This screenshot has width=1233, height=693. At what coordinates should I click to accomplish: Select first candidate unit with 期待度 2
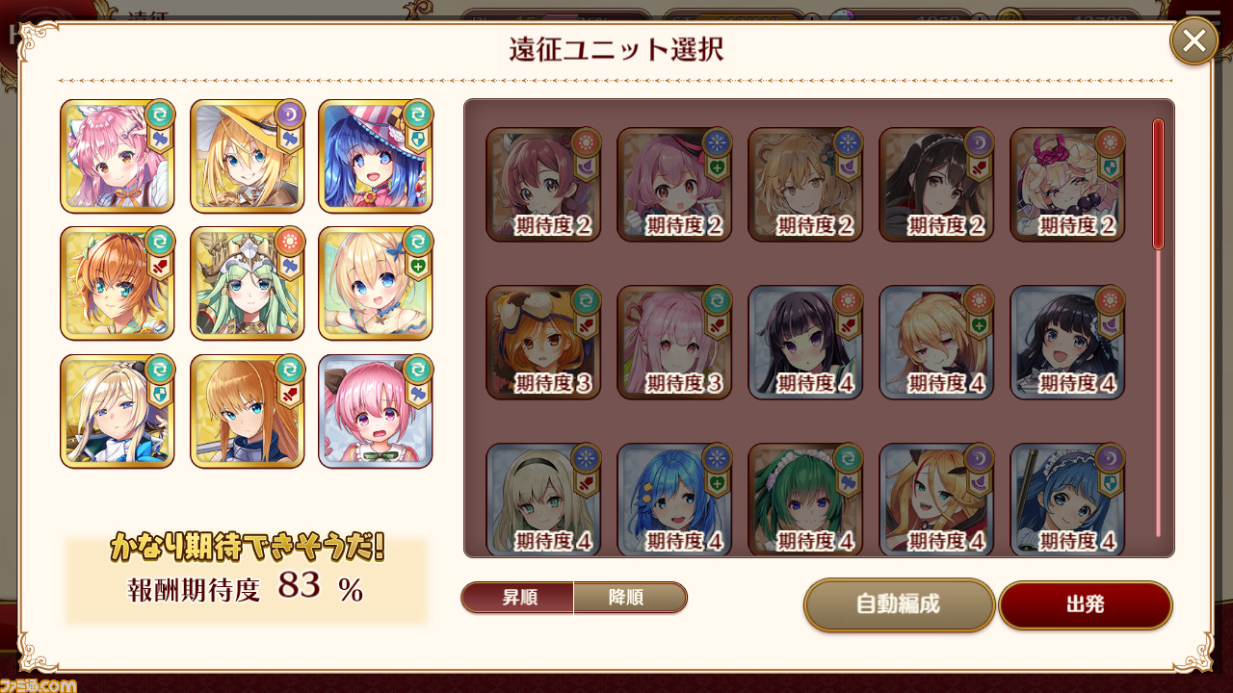543,185
